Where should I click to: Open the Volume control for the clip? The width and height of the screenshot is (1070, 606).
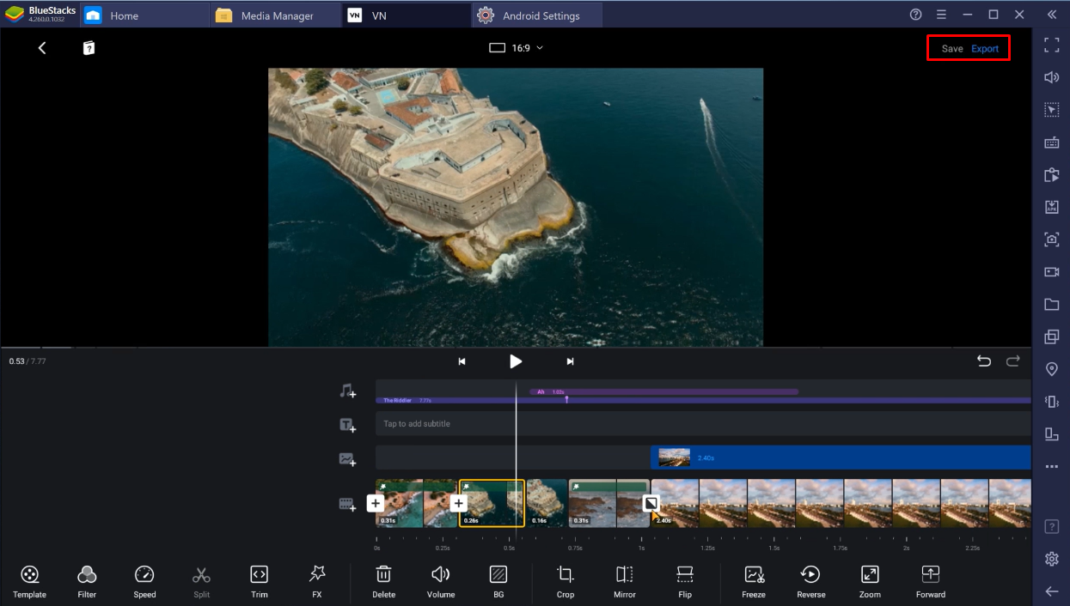pyautogui.click(x=440, y=581)
